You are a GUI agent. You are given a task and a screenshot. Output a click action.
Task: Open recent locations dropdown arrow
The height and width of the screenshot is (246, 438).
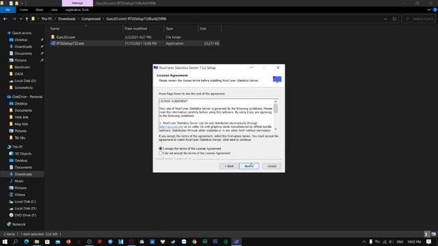click(x=21, y=19)
